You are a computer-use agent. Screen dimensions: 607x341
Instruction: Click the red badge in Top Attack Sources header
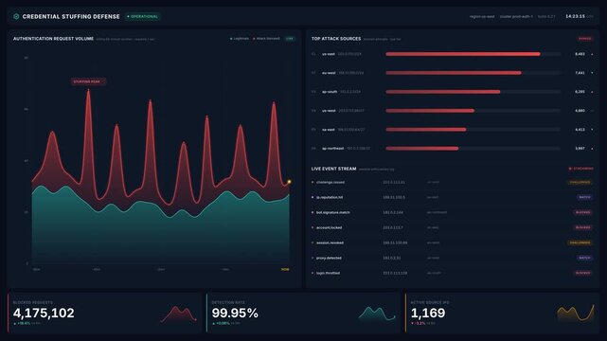585,39
